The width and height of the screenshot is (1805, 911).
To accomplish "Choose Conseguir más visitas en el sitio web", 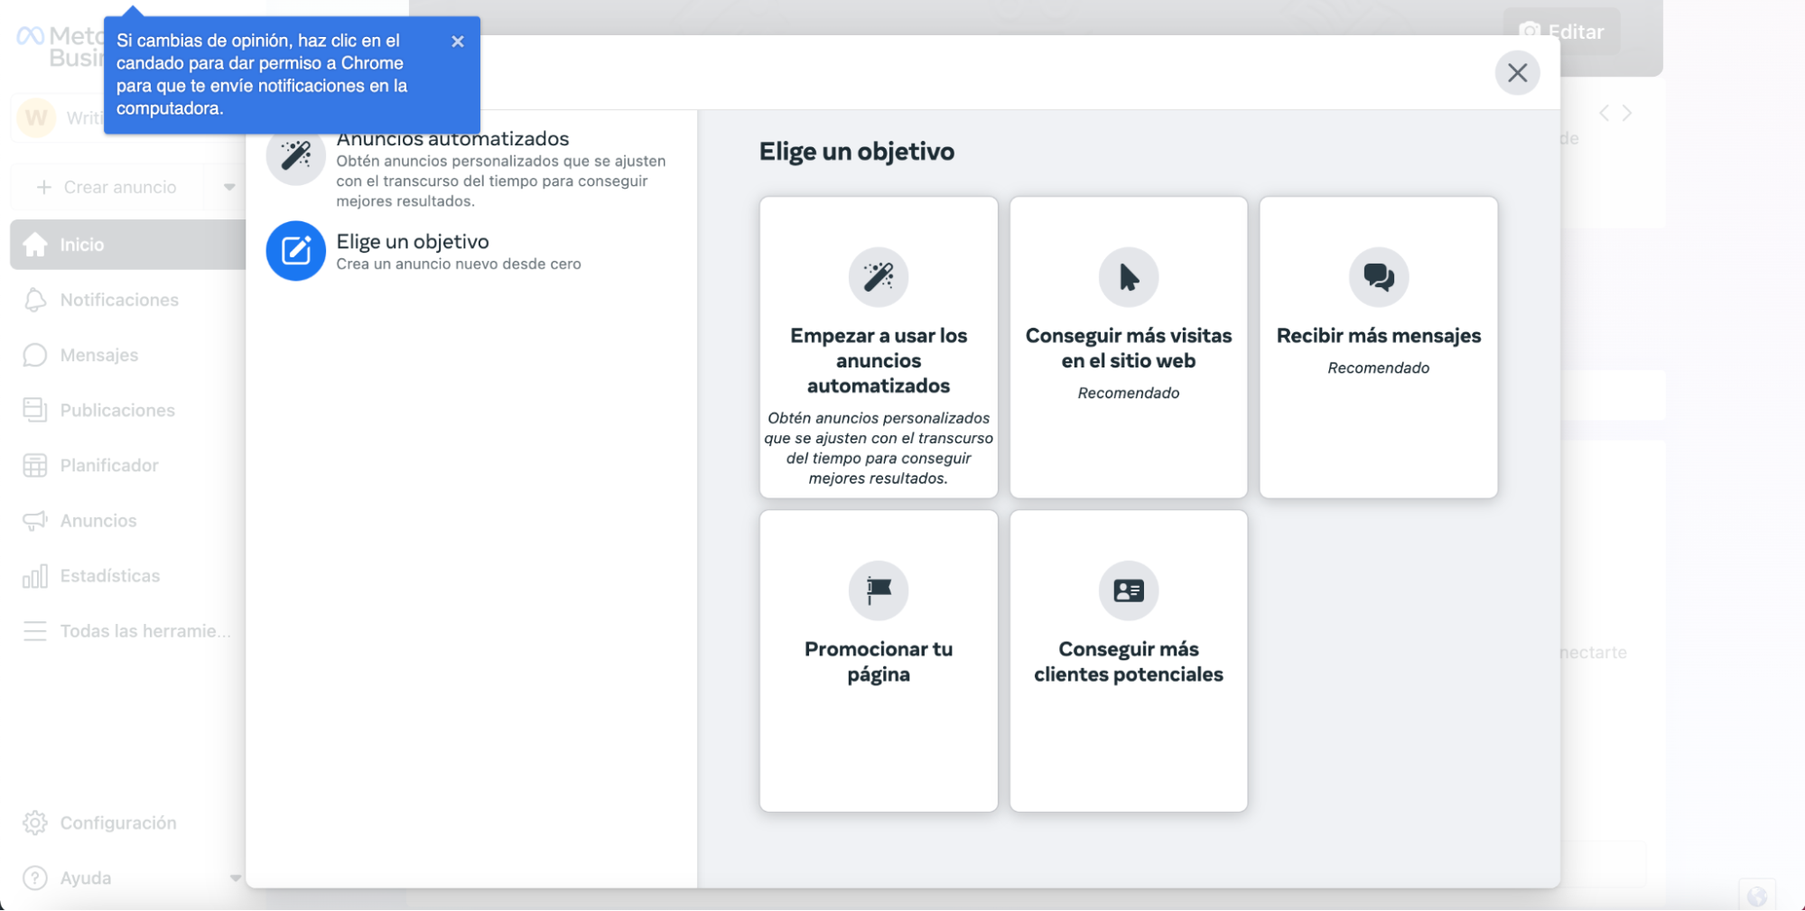I will pyautogui.click(x=1129, y=348).
